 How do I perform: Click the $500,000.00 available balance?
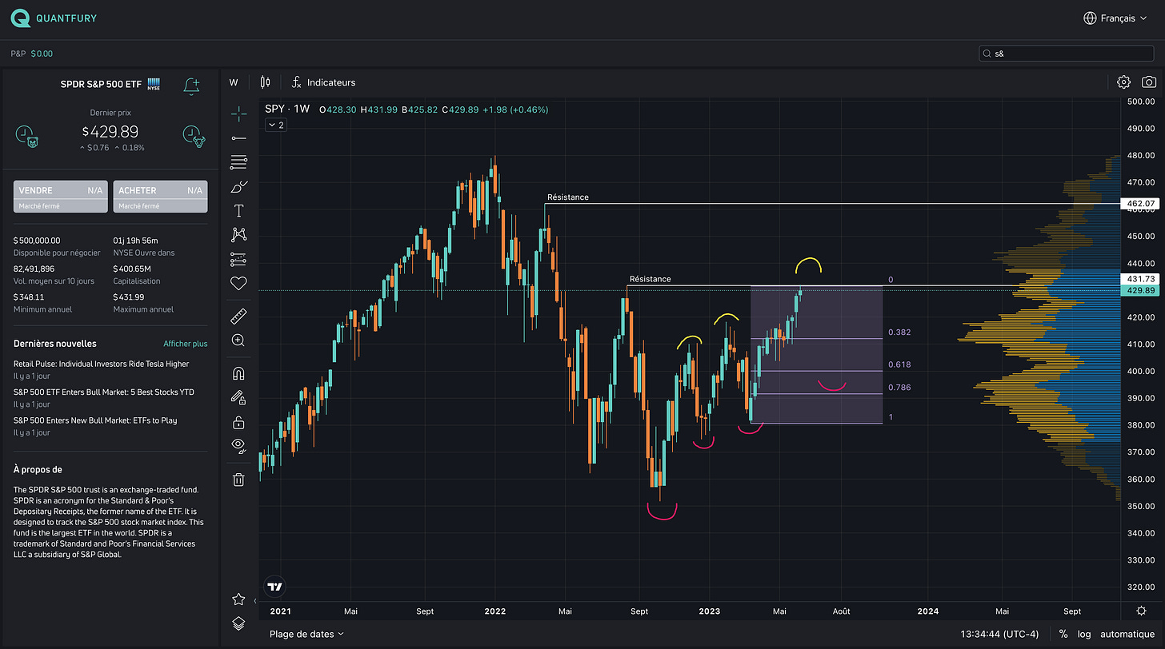tap(37, 241)
